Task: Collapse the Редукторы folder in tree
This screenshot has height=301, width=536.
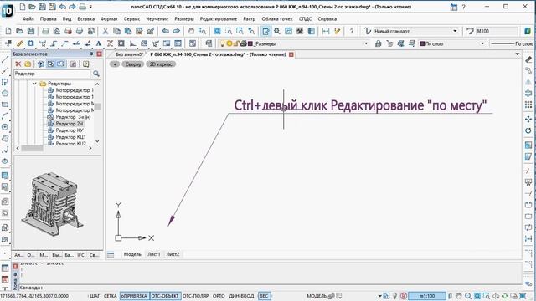Action: click(x=34, y=84)
